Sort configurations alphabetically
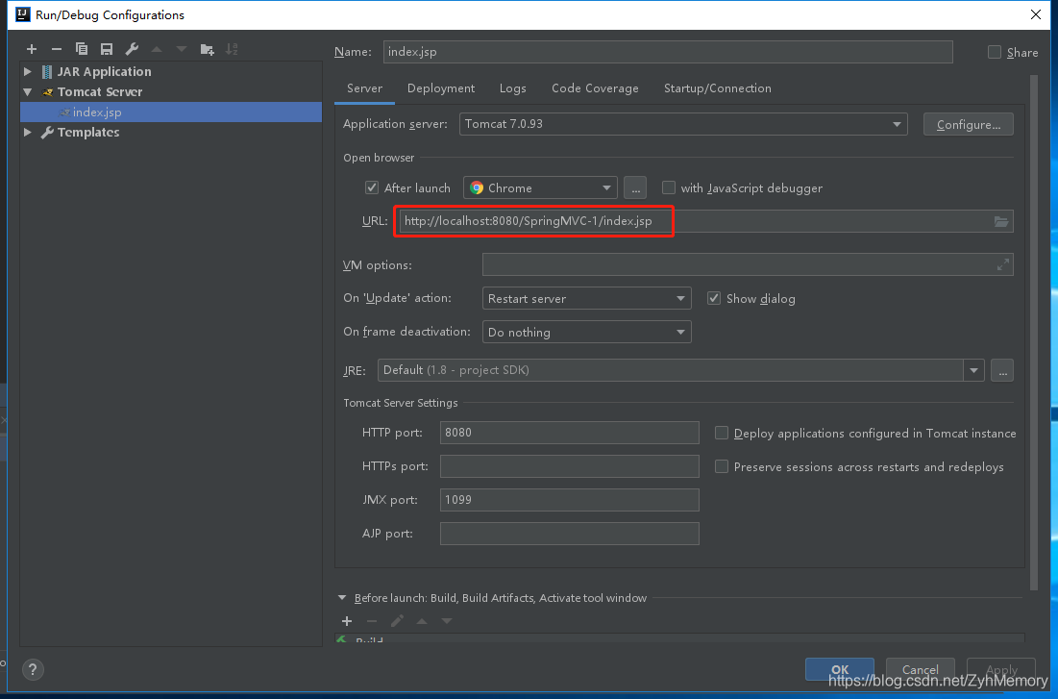Viewport: 1058px width, 699px height. [x=232, y=49]
